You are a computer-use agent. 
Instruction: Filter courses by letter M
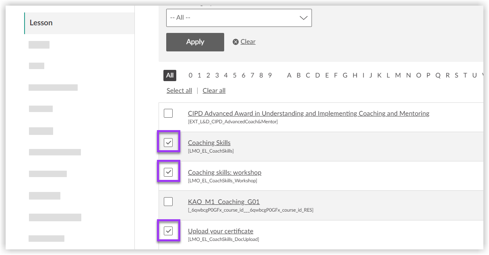click(x=398, y=75)
